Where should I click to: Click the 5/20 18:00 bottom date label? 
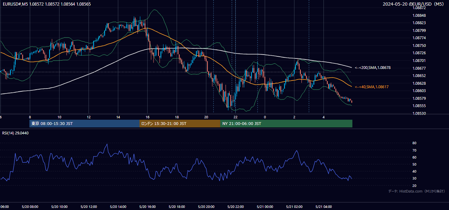[x=177, y=207]
